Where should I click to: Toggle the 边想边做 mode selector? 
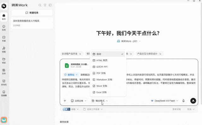(79, 101)
